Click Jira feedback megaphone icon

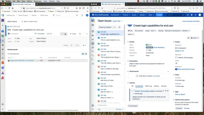pos(188,15)
